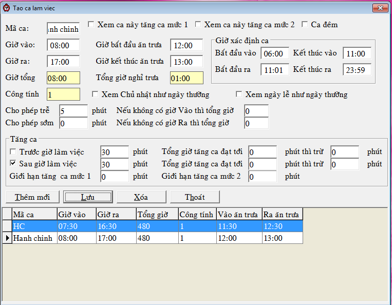392x305 pixels.
Task: Click the Mã ca column header
Action: [x=35, y=214]
